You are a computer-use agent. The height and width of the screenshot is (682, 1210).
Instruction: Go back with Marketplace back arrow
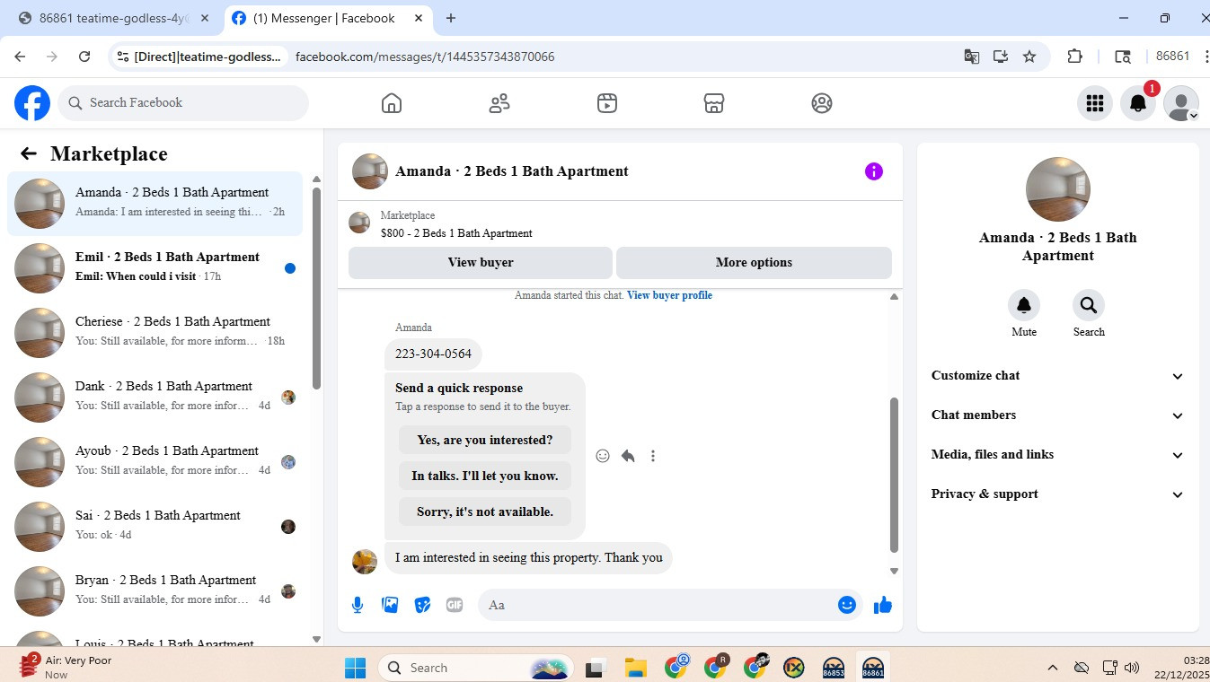pos(29,153)
